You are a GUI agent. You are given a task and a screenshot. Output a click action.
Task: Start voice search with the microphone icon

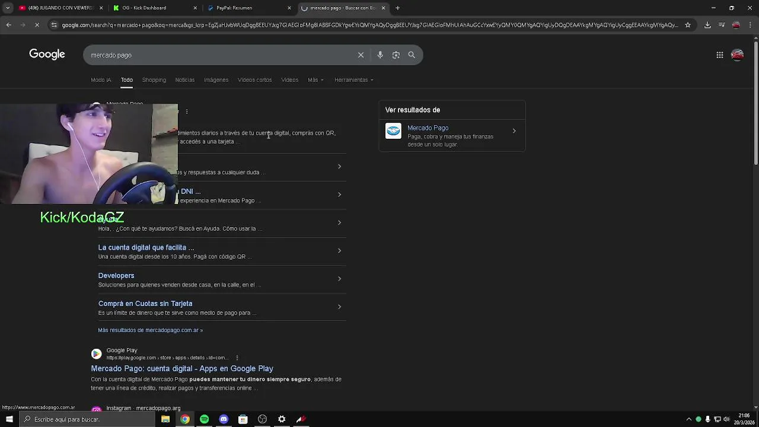point(380,55)
